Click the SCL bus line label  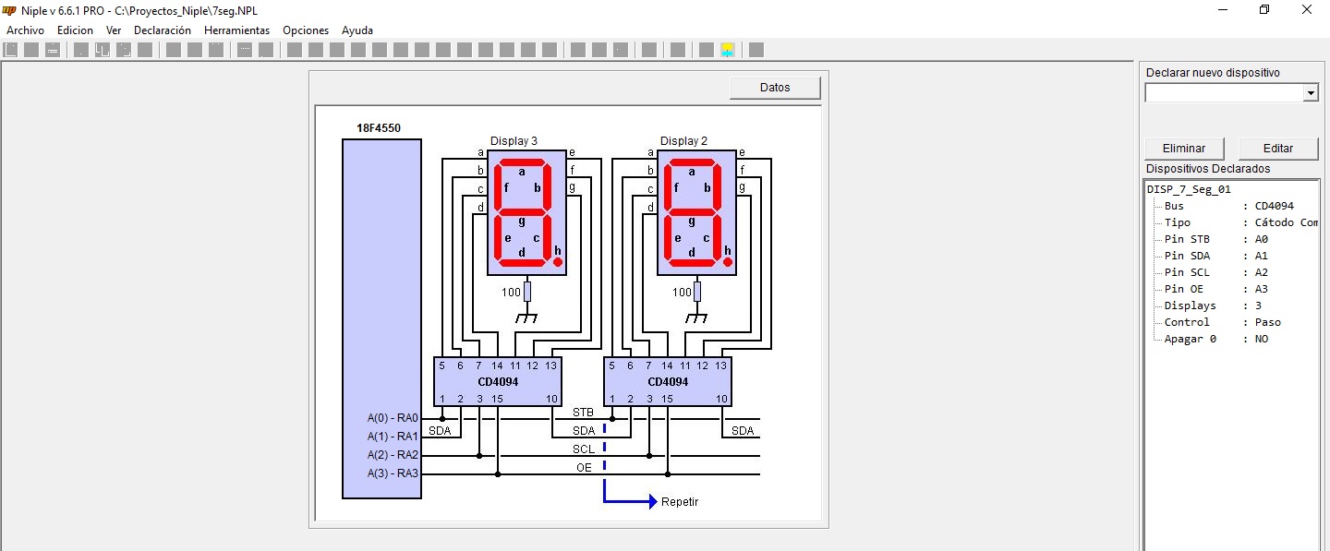(583, 449)
